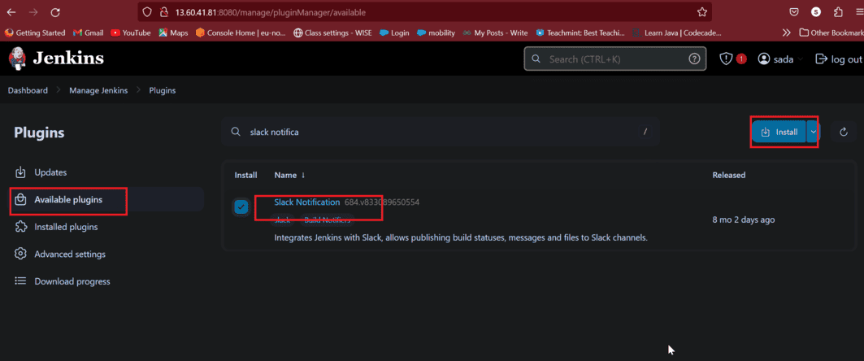Click the Build Notifiers tag
Image resolution: width=864 pixels, height=361 pixels.
pos(328,220)
